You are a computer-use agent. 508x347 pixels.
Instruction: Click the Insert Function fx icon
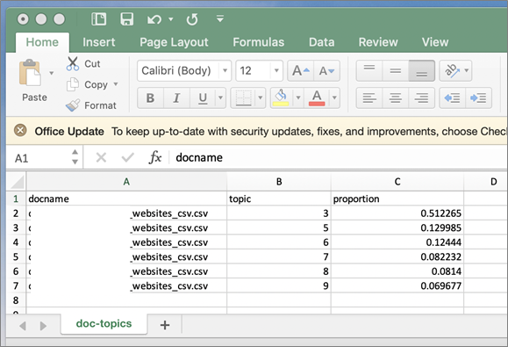point(155,157)
